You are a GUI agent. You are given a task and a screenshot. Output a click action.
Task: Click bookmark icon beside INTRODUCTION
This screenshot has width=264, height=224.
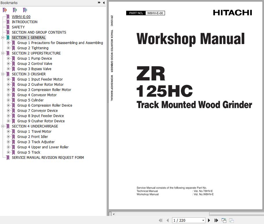tap(8, 22)
